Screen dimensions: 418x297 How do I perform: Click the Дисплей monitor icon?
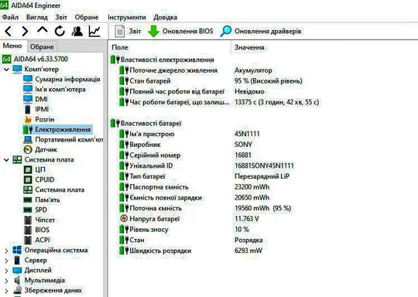click(17, 271)
